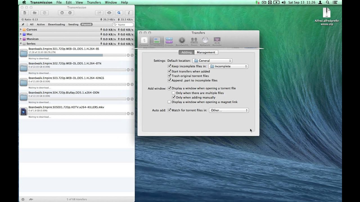Toggle Display window when opening torrent file

point(169,88)
